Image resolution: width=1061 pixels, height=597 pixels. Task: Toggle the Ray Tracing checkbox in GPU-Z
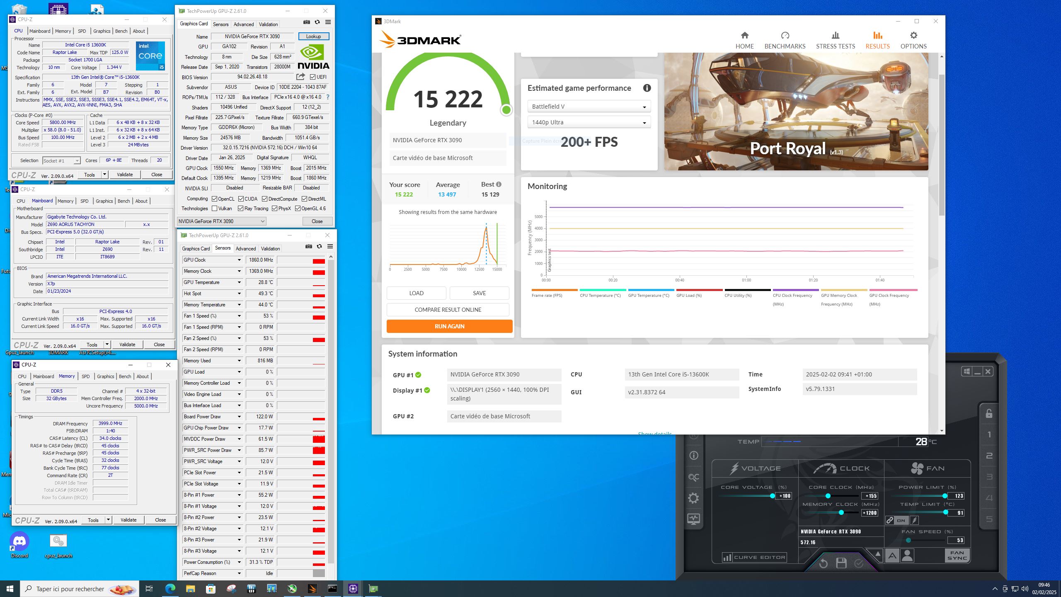240,209
